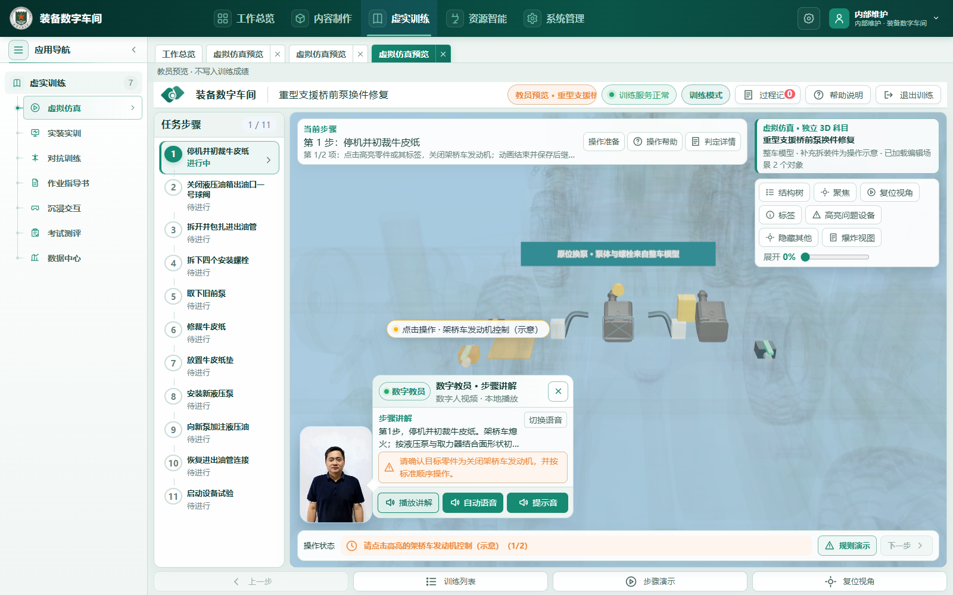This screenshot has width=953, height=595.
Task: Toggle 隐藏其他 visibility option
Action: (789, 238)
